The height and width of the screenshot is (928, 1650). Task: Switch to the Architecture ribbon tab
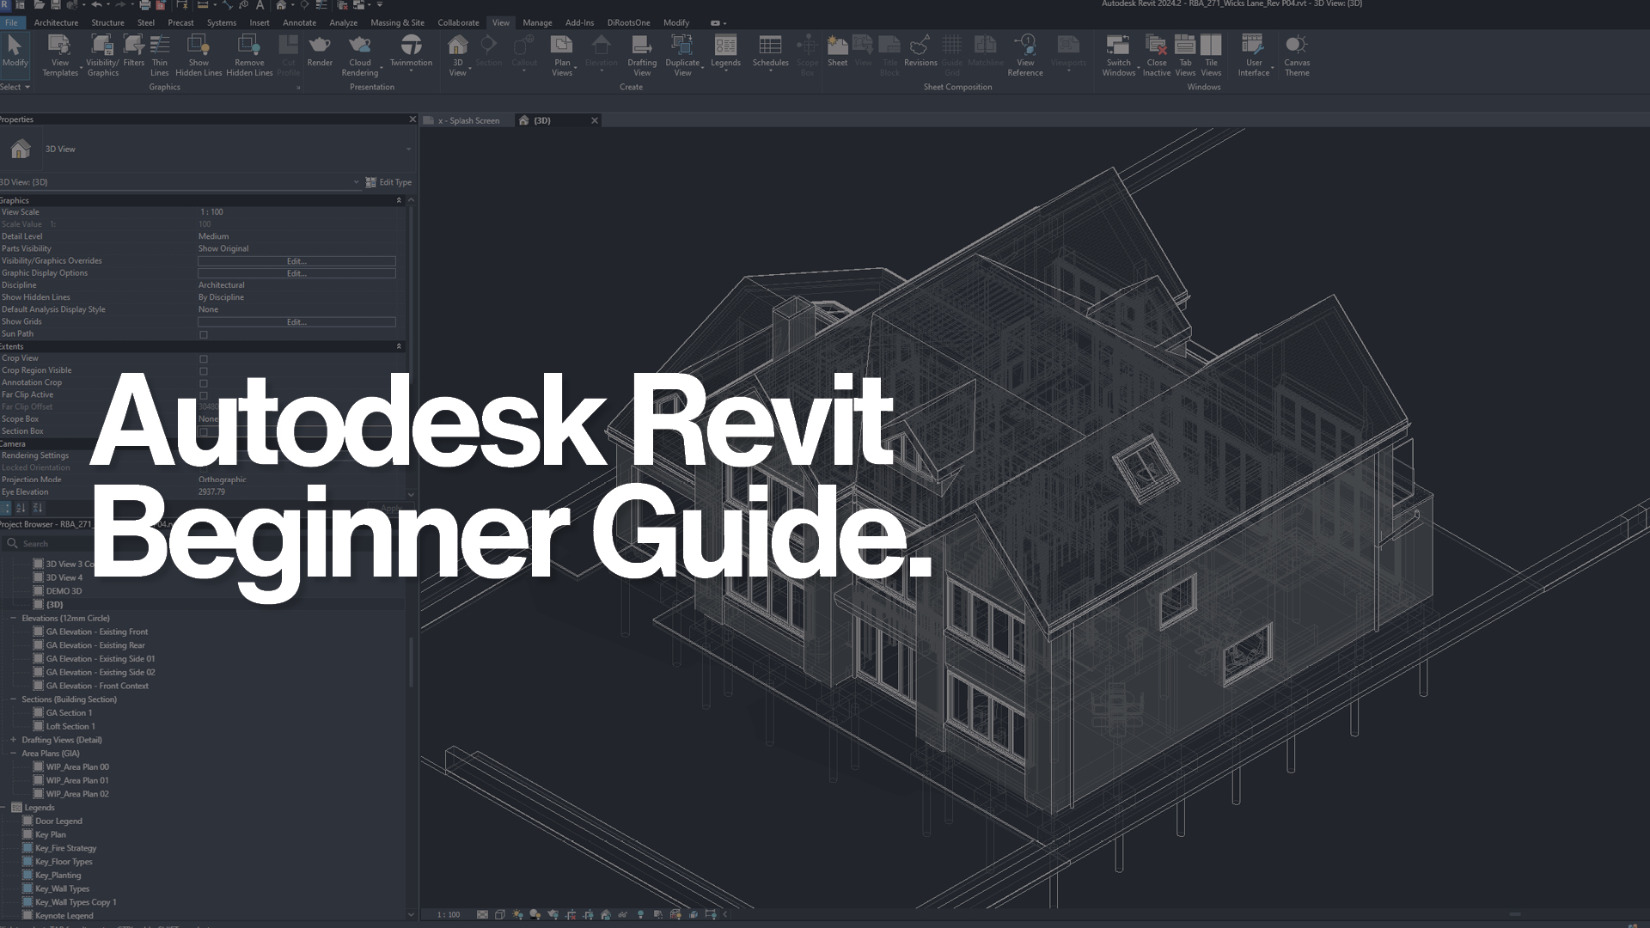55,22
